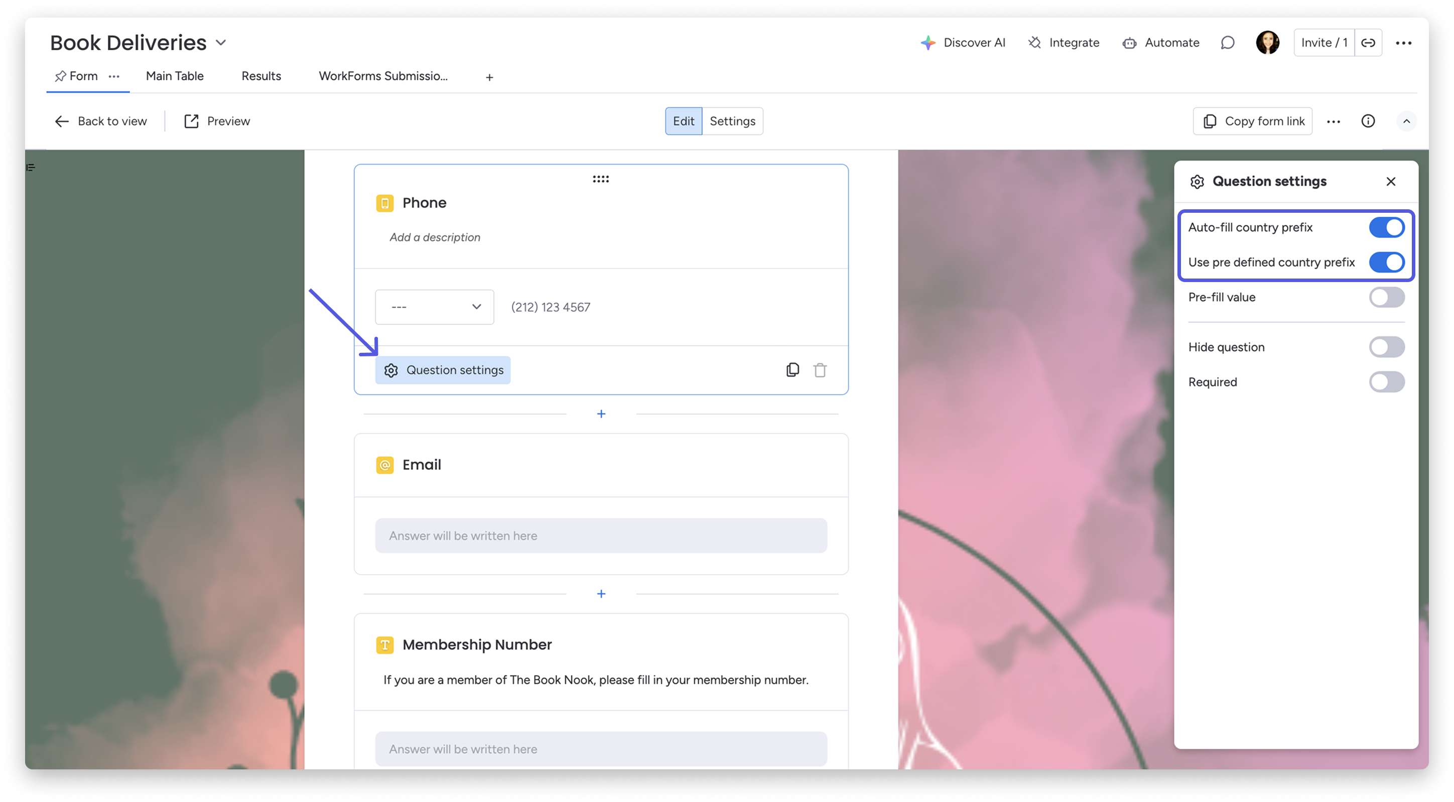Open Form tab three-dot options

click(114, 76)
